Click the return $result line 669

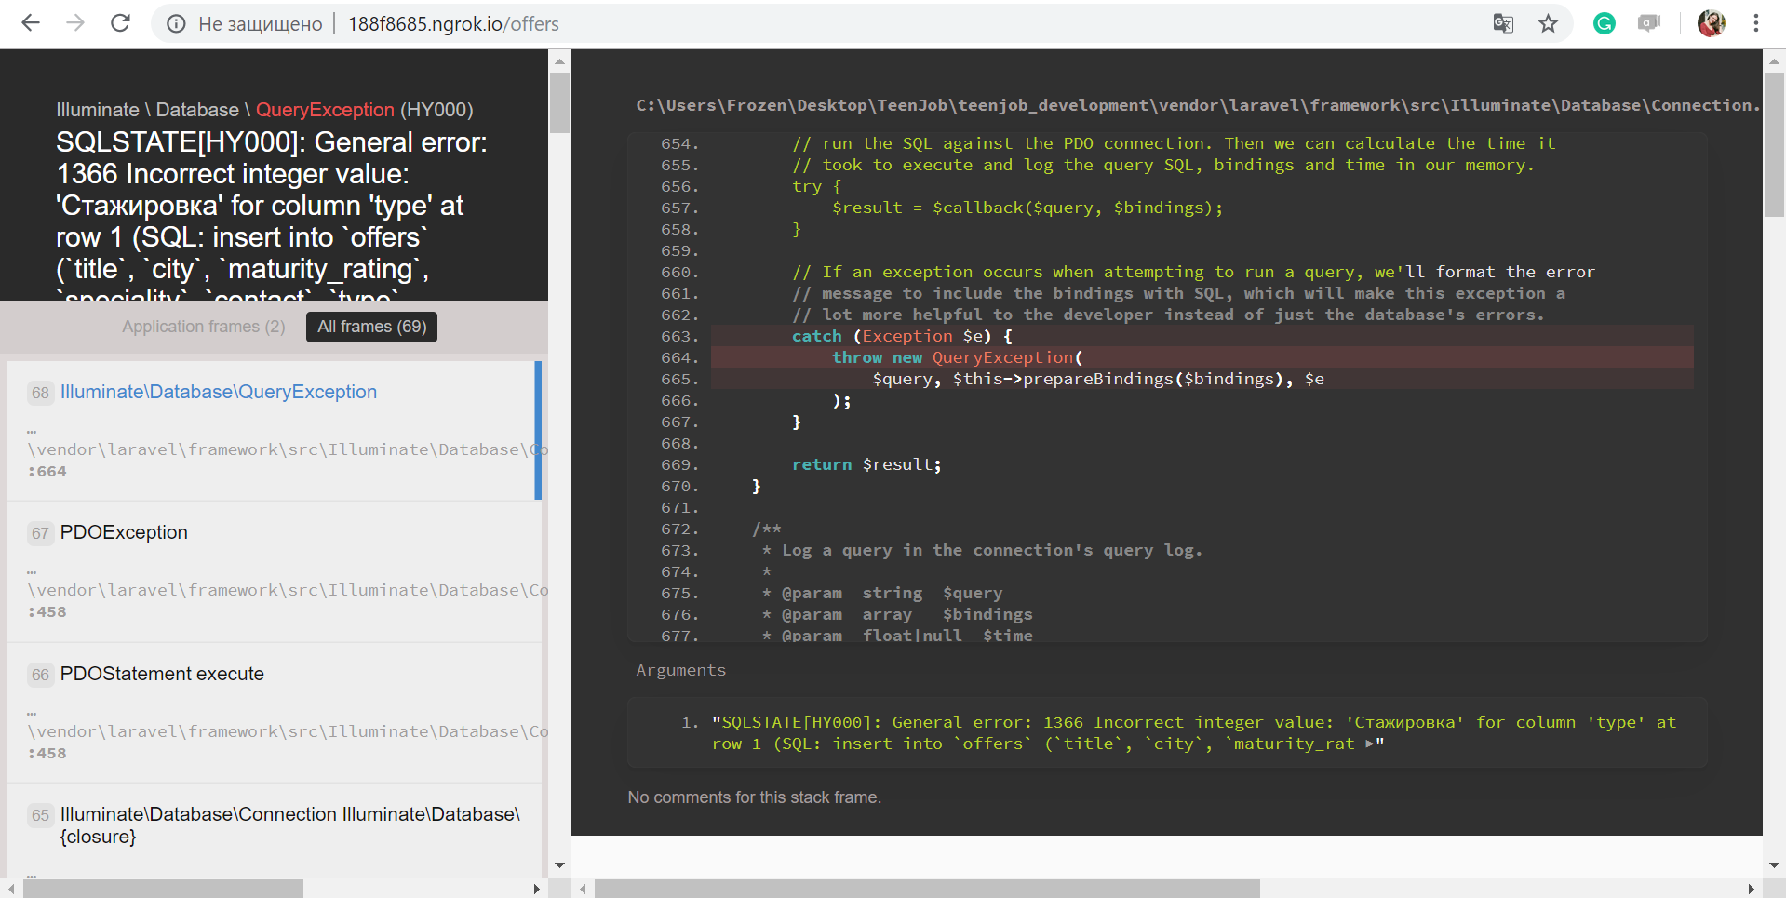coord(866,464)
